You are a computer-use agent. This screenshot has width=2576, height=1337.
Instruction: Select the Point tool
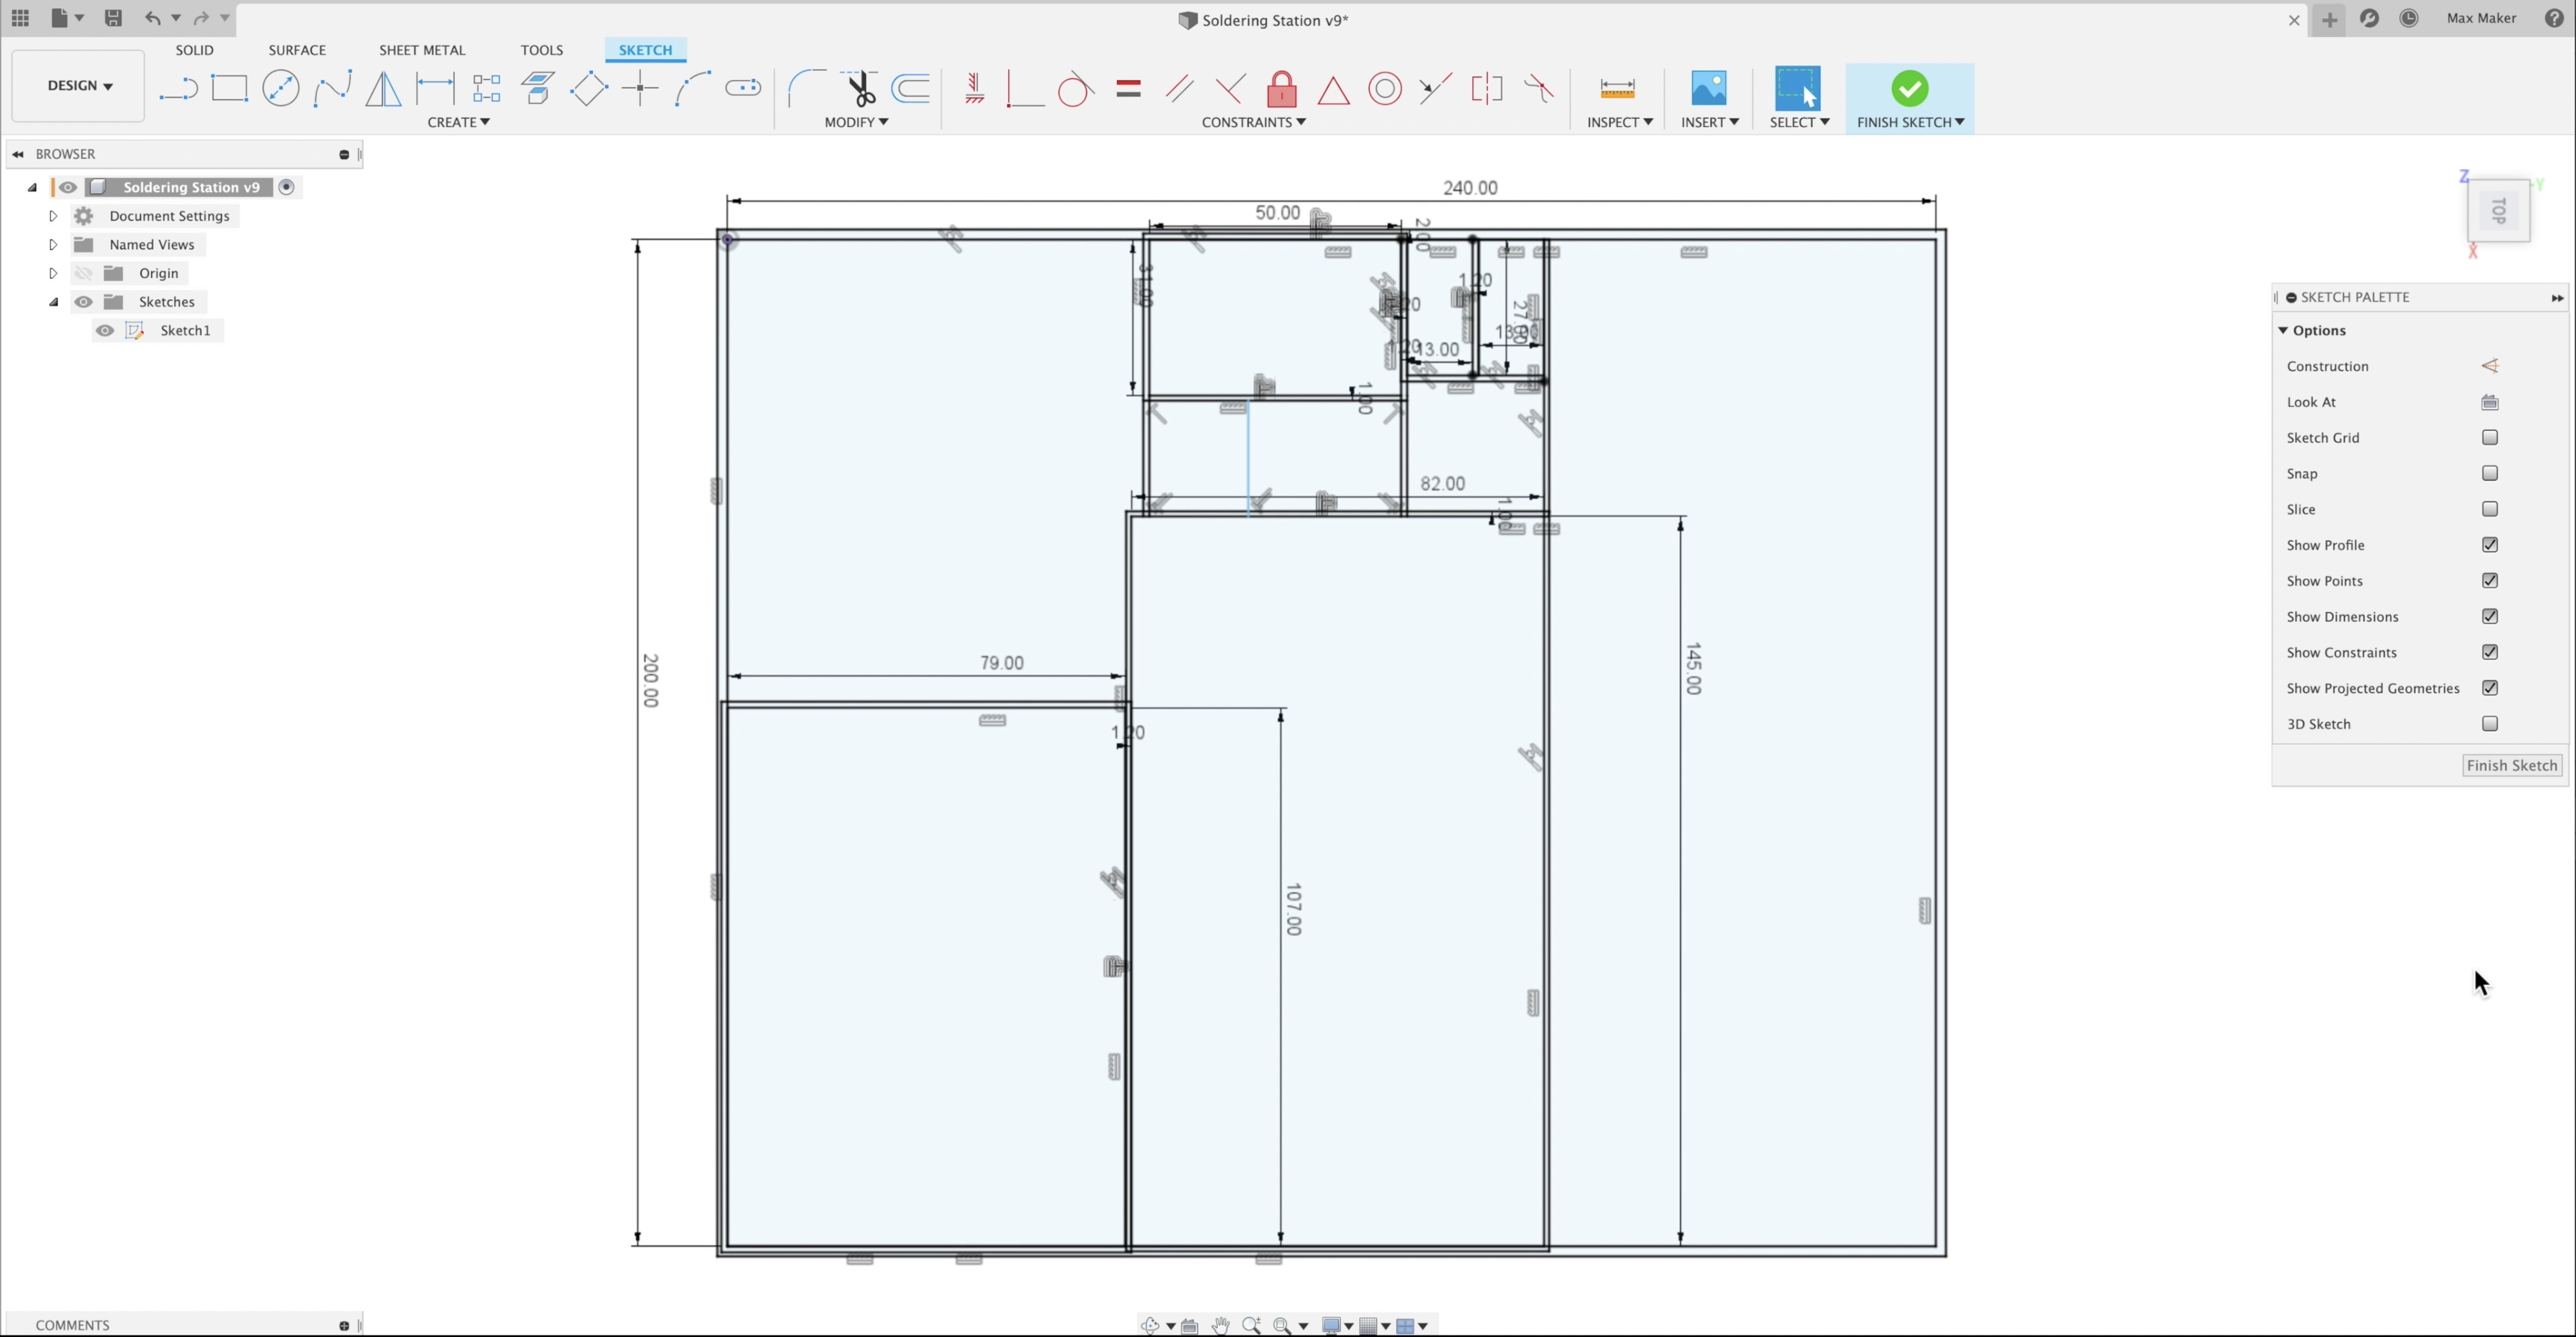pos(640,89)
